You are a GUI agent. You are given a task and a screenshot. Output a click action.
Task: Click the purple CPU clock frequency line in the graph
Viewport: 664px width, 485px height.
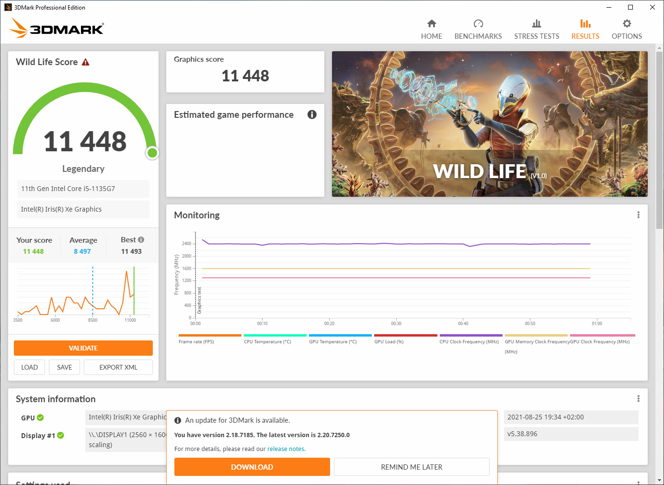point(396,244)
